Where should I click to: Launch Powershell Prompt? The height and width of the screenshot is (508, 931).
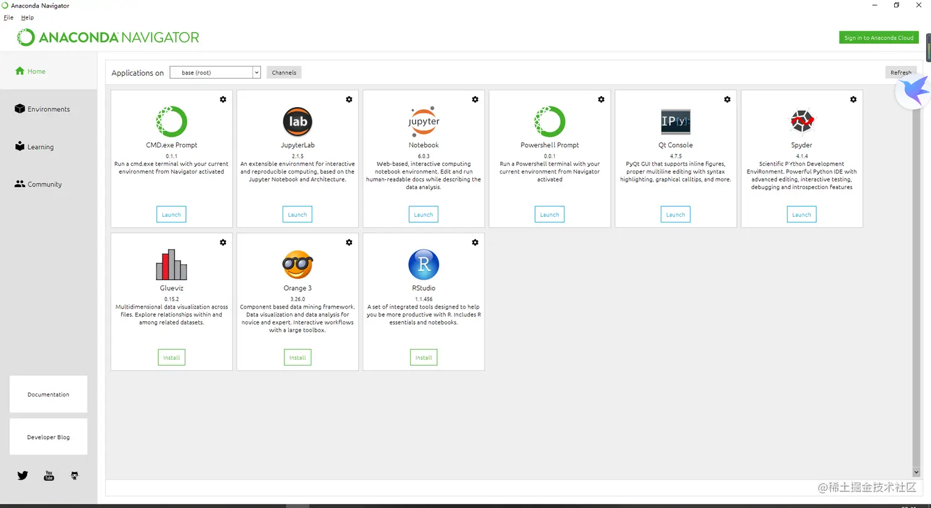click(x=549, y=214)
